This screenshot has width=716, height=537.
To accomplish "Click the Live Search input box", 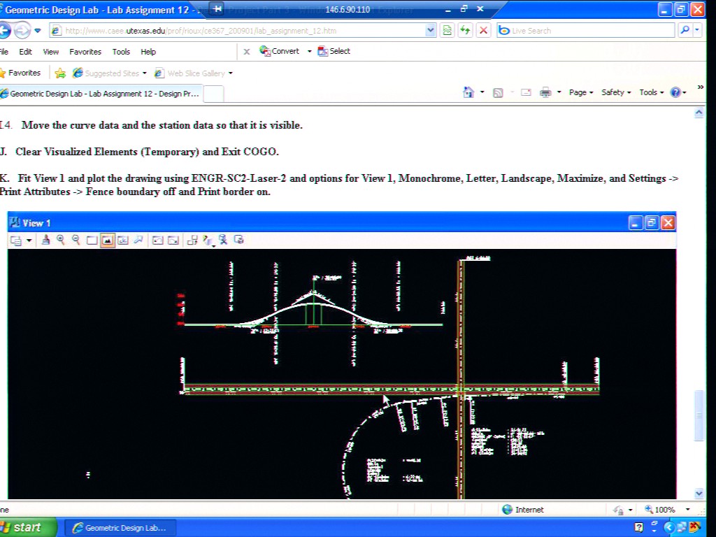I will [x=585, y=31].
